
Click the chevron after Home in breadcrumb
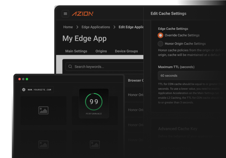(77, 27)
